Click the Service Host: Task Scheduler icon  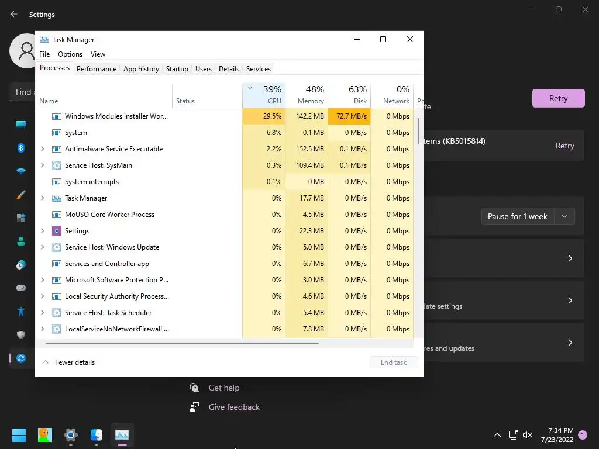click(x=57, y=313)
